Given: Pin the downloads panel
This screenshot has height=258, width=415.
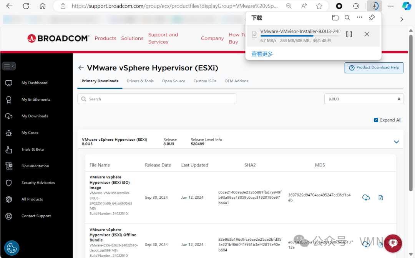Looking at the screenshot, I should point(372,18).
